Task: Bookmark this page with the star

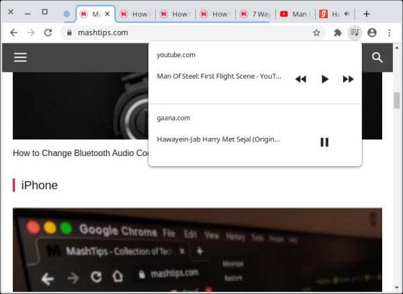Action: (x=316, y=33)
